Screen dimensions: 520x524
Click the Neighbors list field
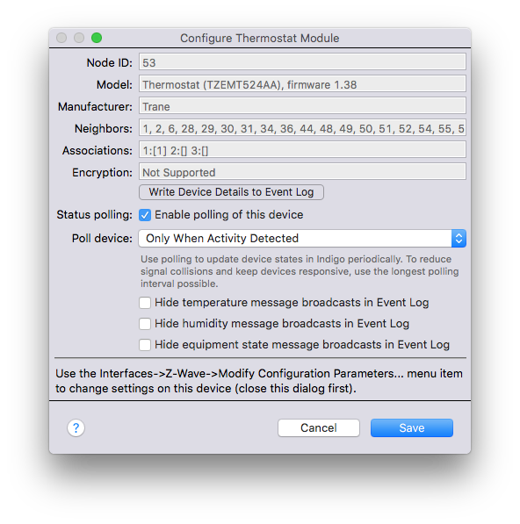click(302, 127)
